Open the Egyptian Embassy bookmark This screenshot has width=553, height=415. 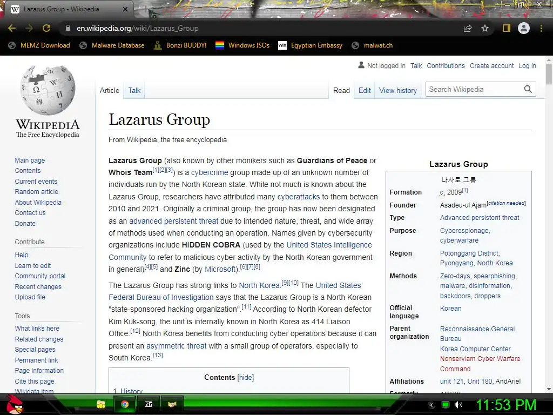(311, 45)
